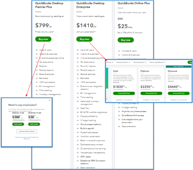Expand Includes 5 users chevron in Online Plus
This screenshot has width=193, height=170.
point(119,51)
